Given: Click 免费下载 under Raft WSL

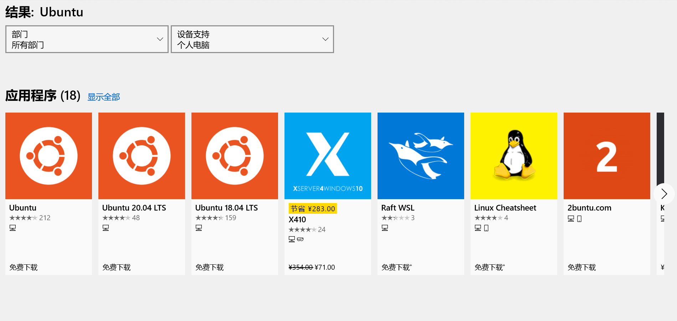Looking at the screenshot, I should [396, 267].
